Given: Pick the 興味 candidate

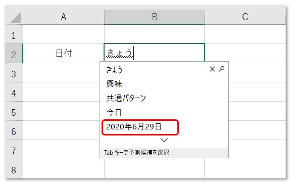Looking at the screenshot, I should click(x=114, y=84).
